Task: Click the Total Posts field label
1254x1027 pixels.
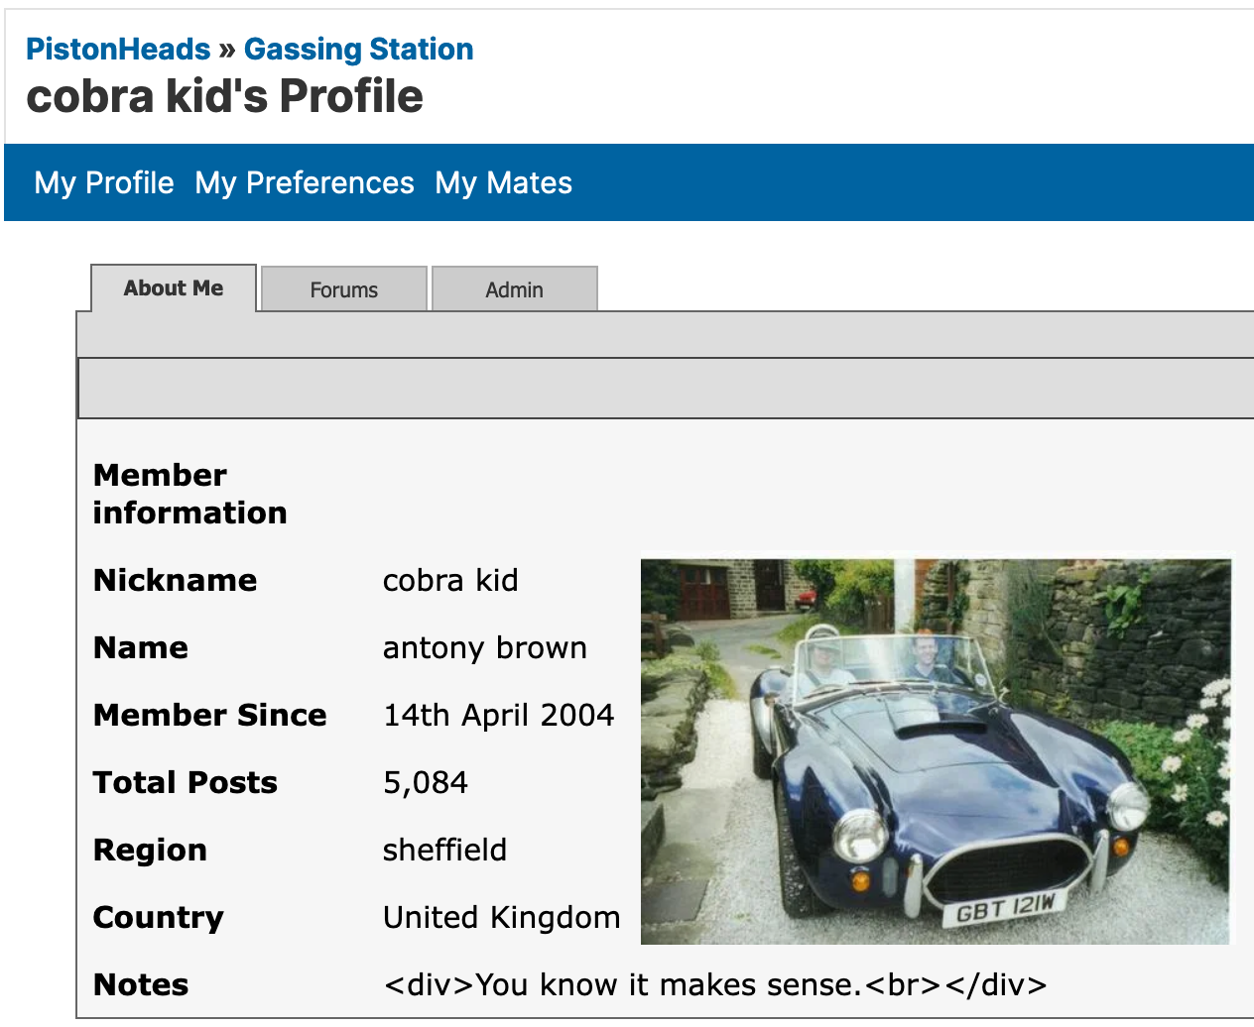Action: 185,782
